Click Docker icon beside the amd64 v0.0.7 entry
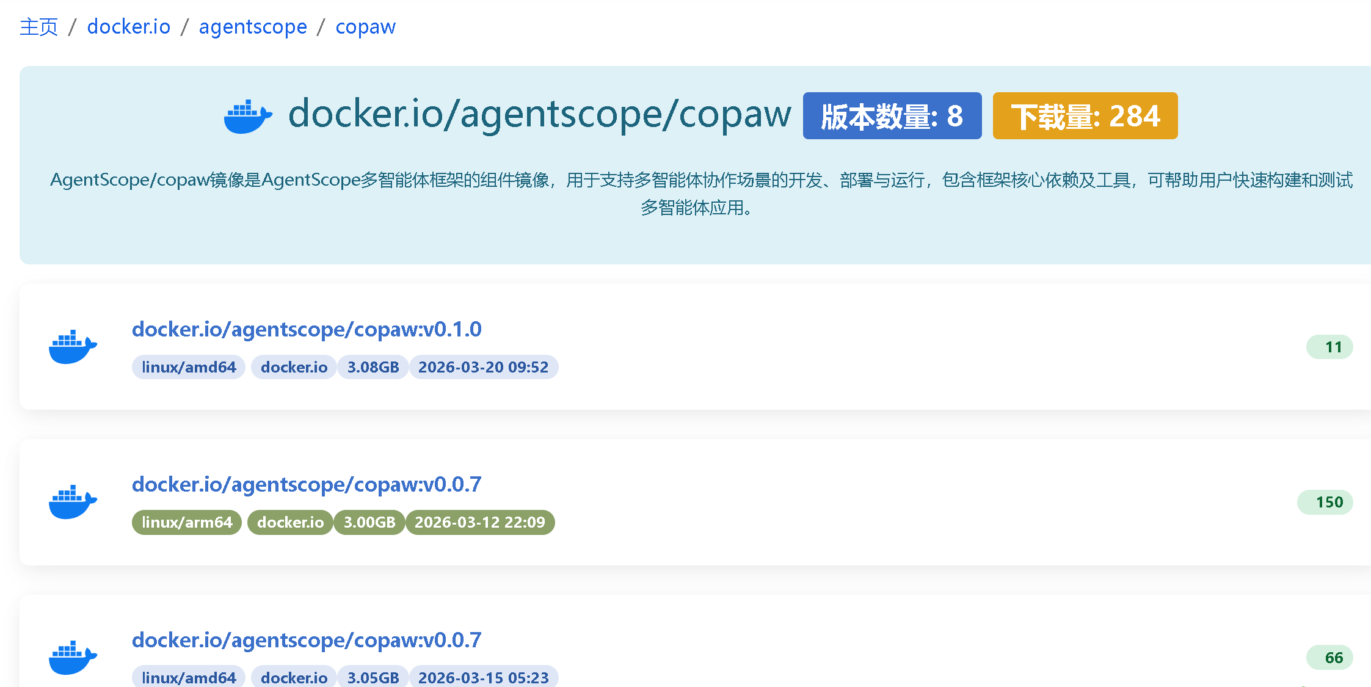 73,657
